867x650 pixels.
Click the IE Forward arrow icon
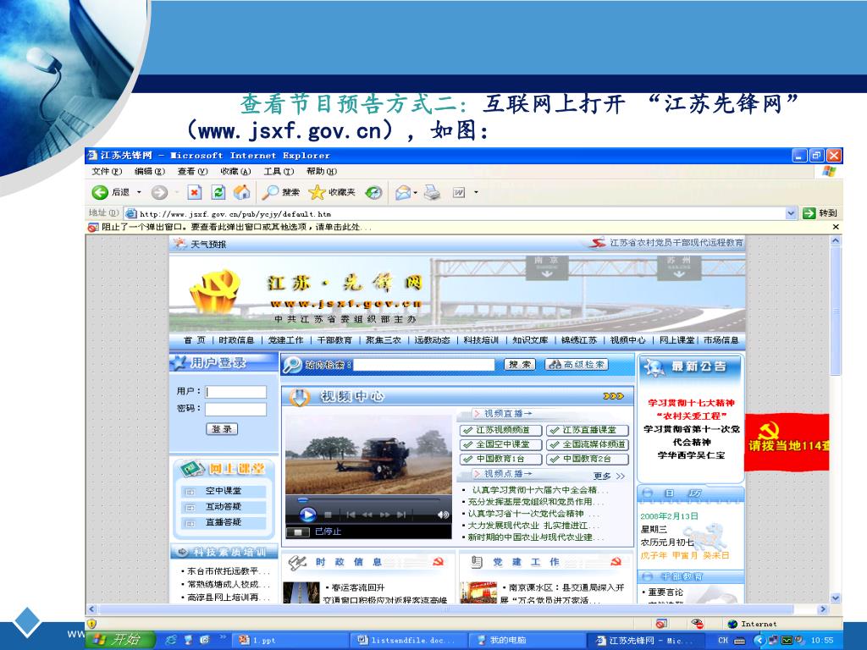[159, 192]
